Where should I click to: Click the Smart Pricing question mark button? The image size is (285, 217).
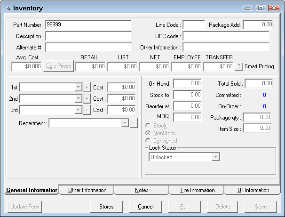coord(239,66)
